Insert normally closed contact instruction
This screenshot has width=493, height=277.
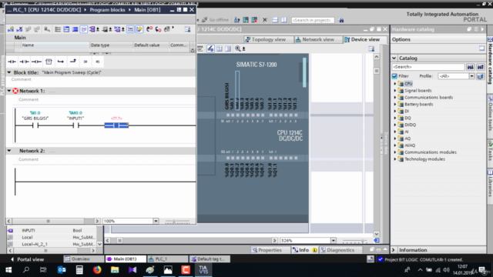[x=24, y=62]
